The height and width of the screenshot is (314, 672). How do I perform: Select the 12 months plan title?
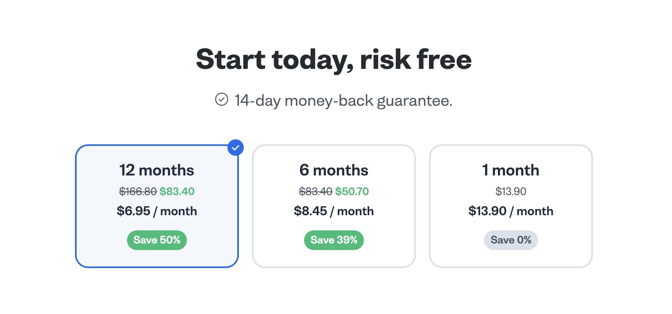point(157,170)
